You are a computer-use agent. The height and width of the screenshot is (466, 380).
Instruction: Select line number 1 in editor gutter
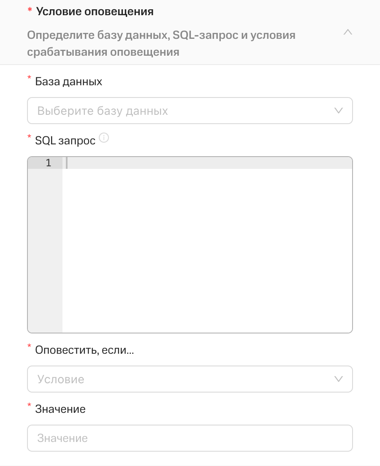(49, 163)
